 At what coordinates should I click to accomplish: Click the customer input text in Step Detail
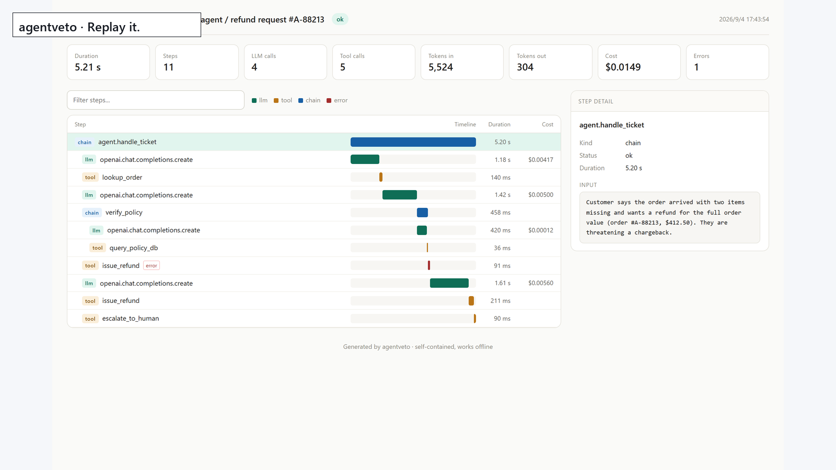(x=670, y=217)
